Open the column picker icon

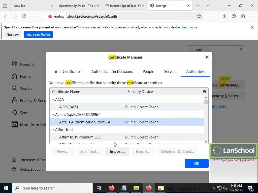tap(204, 91)
